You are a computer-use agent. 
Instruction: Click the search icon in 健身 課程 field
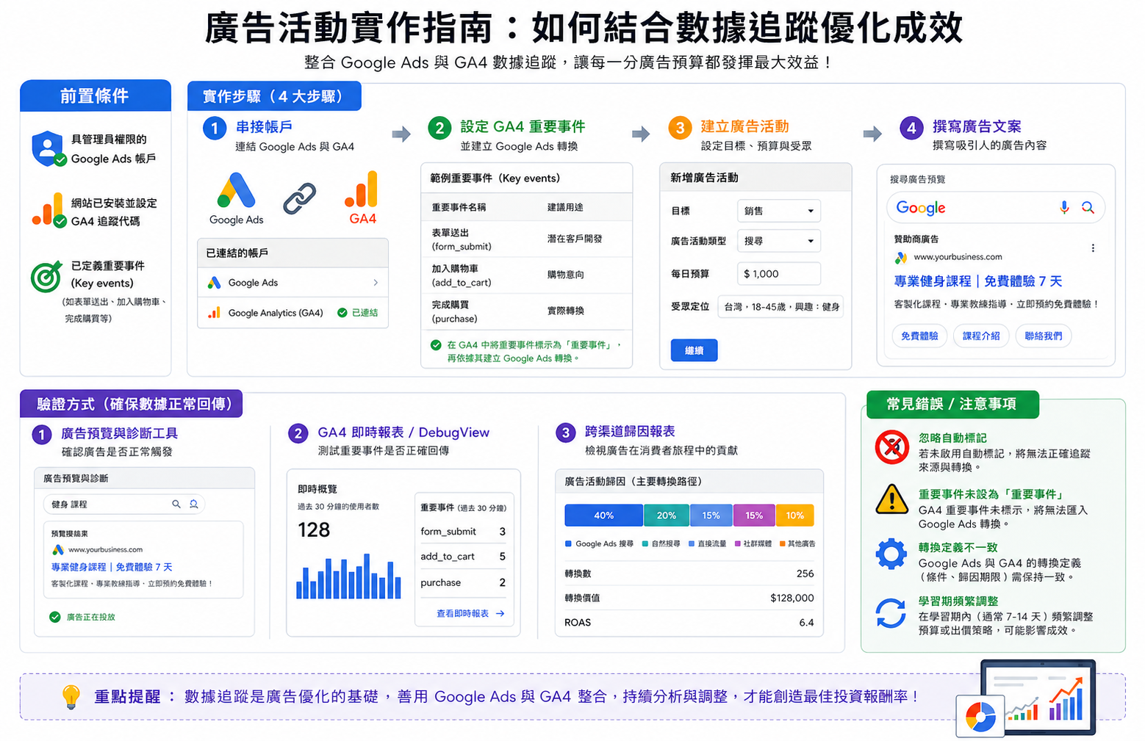point(176,504)
